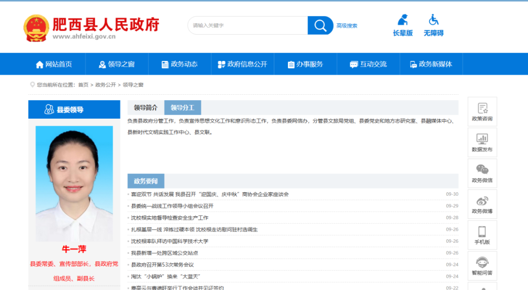Open the 政策咨询 policy consultation icon
The height and width of the screenshot is (290, 528).
482,112
